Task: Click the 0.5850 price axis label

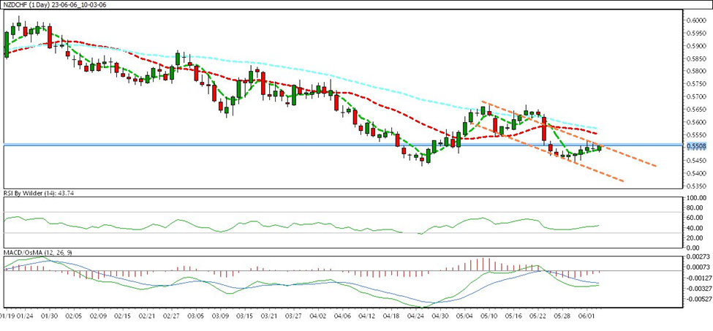Action: coord(695,58)
